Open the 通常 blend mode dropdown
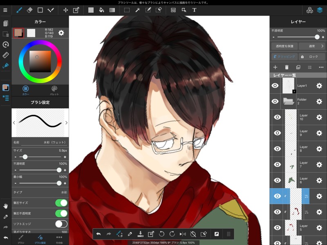 click(x=312, y=46)
